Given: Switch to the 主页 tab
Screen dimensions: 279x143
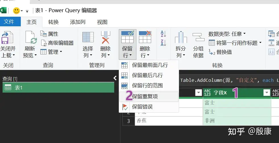Looking at the screenshot, I should click(32, 22).
